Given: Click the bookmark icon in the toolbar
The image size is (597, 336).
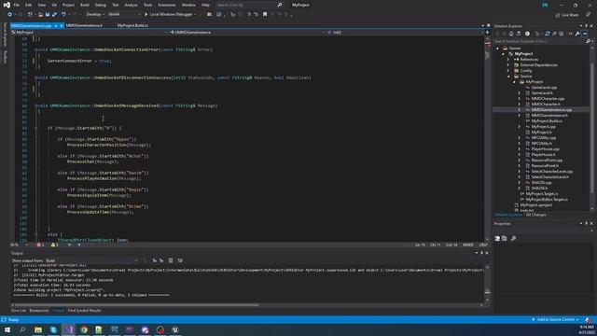Looking at the screenshot, I should click(265, 15).
